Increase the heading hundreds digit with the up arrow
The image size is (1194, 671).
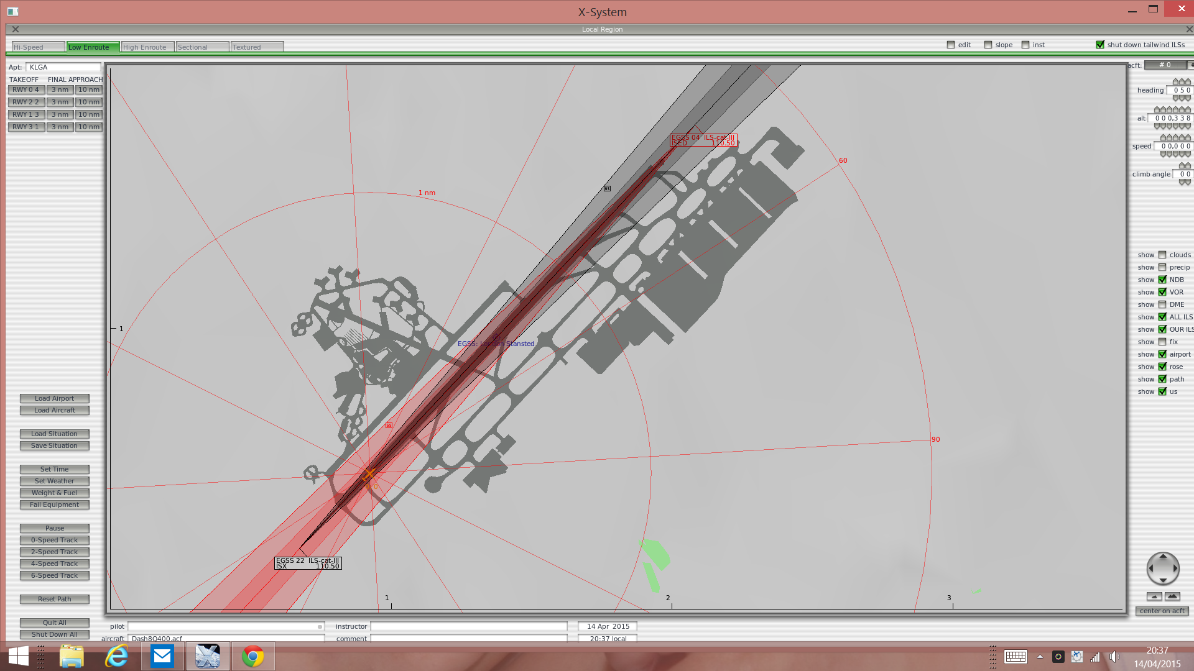click(x=1175, y=82)
